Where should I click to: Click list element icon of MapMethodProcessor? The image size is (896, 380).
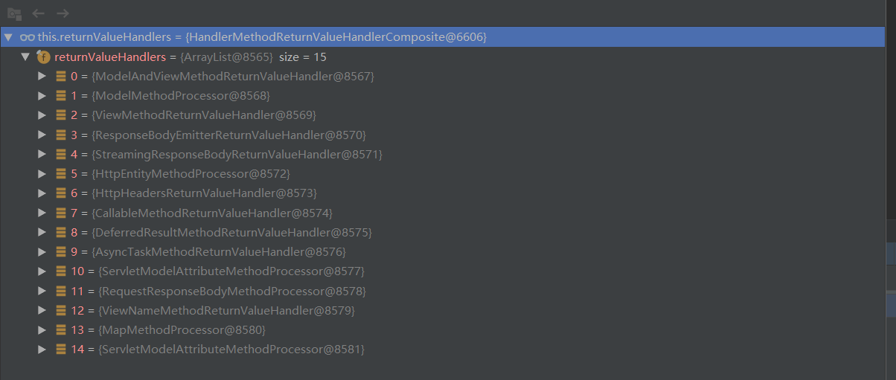tap(61, 329)
